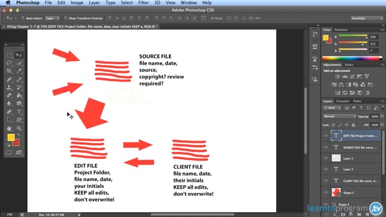The image size is (386, 217).
Task: Select the Paint Bucket tool
Action: click(x=19, y=95)
